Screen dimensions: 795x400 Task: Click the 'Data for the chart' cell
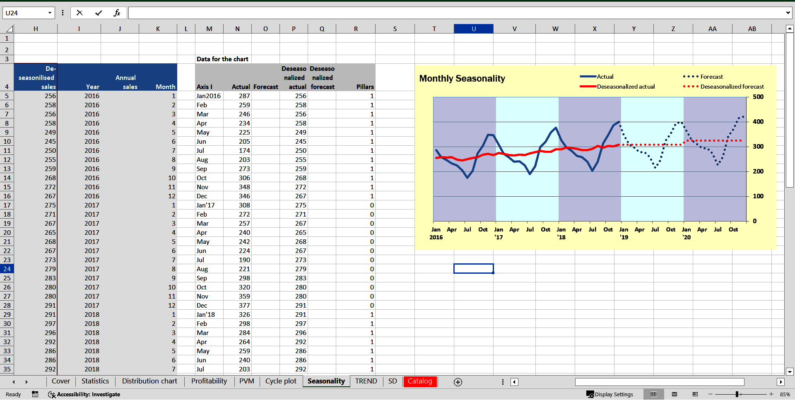[x=222, y=59]
